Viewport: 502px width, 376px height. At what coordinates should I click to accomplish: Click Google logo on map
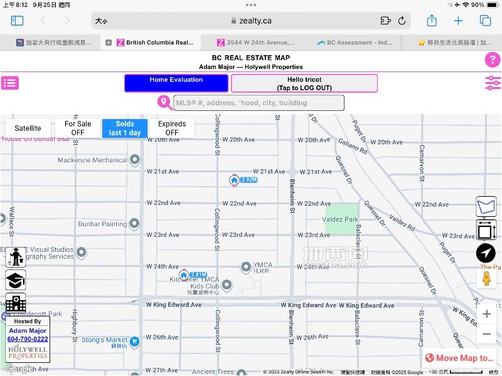coord(19,369)
